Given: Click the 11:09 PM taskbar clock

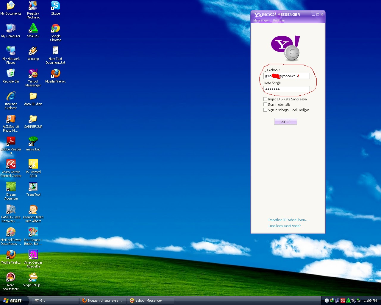Looking at the screenshot, I should tap(370, 301).
